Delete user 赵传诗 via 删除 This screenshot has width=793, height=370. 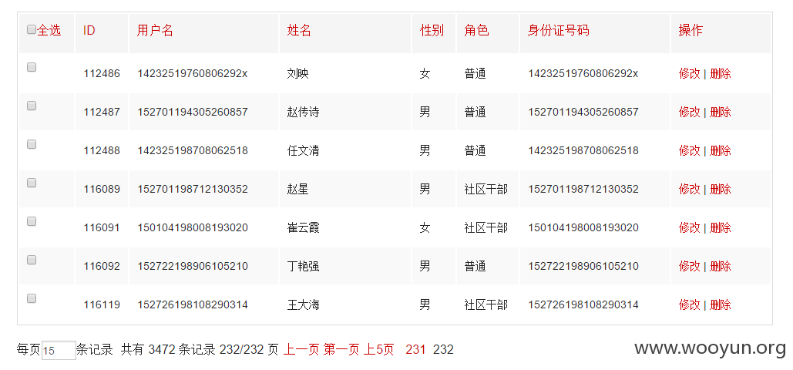pos(720,112)
